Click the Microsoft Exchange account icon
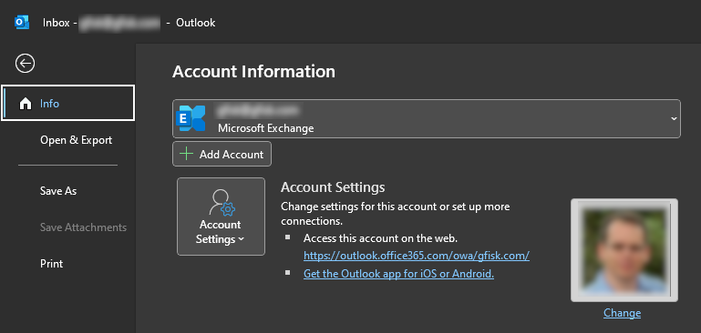Viewport: 701px width, 333px height. [x=191, y=118]
